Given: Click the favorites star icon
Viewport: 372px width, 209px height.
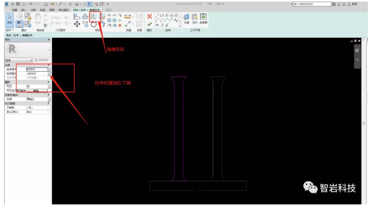Looking at the screenshot, I should pyautogui.click(x=344, y=4).
